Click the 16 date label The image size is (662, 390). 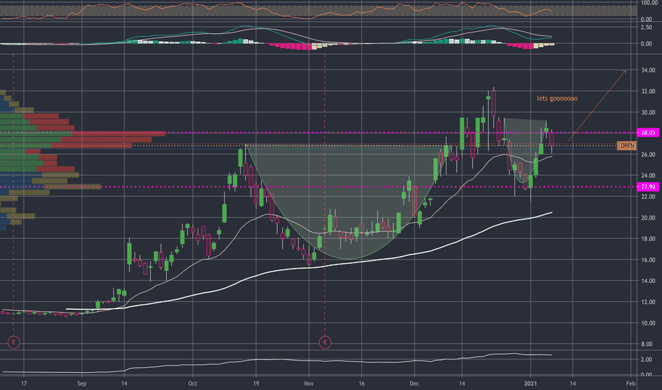[x=362, y=383]
